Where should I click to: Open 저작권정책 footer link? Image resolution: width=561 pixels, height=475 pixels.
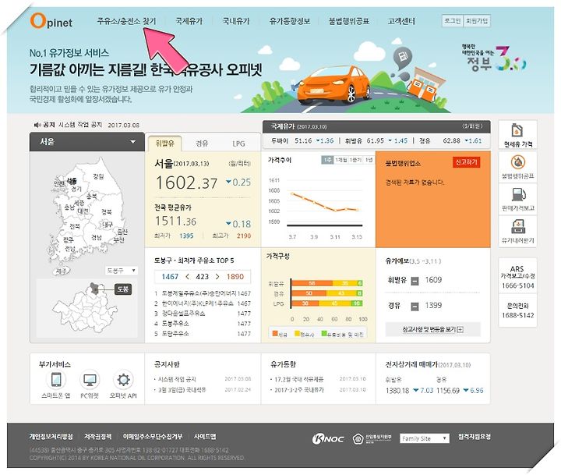97,436
